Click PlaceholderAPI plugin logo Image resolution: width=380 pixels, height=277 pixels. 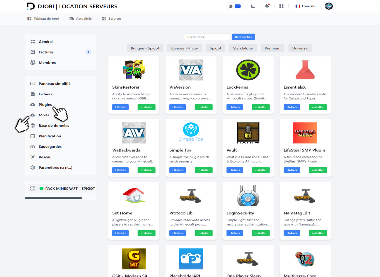coord(191,259)
